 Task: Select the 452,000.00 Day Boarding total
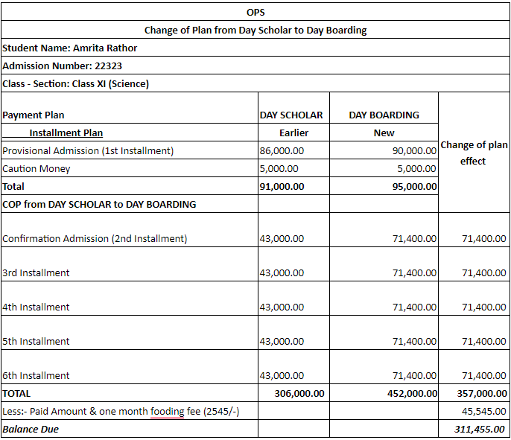pos(410,393)
